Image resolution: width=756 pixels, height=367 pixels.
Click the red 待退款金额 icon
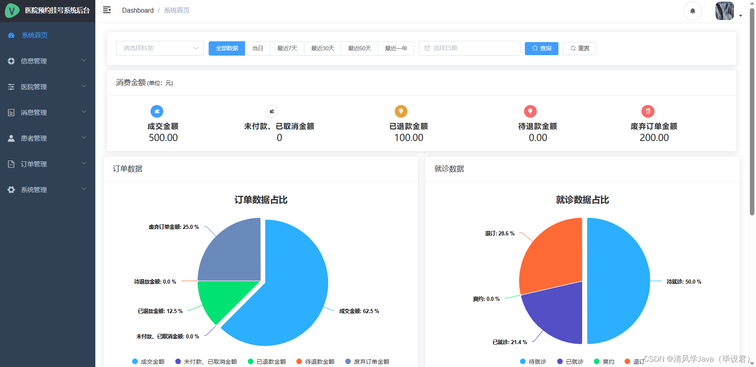[x=530, y=111]
